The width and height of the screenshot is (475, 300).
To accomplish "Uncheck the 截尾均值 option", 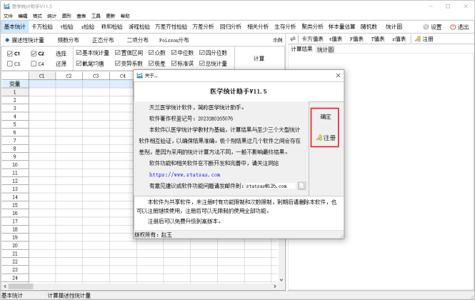I will click(79, 64).
